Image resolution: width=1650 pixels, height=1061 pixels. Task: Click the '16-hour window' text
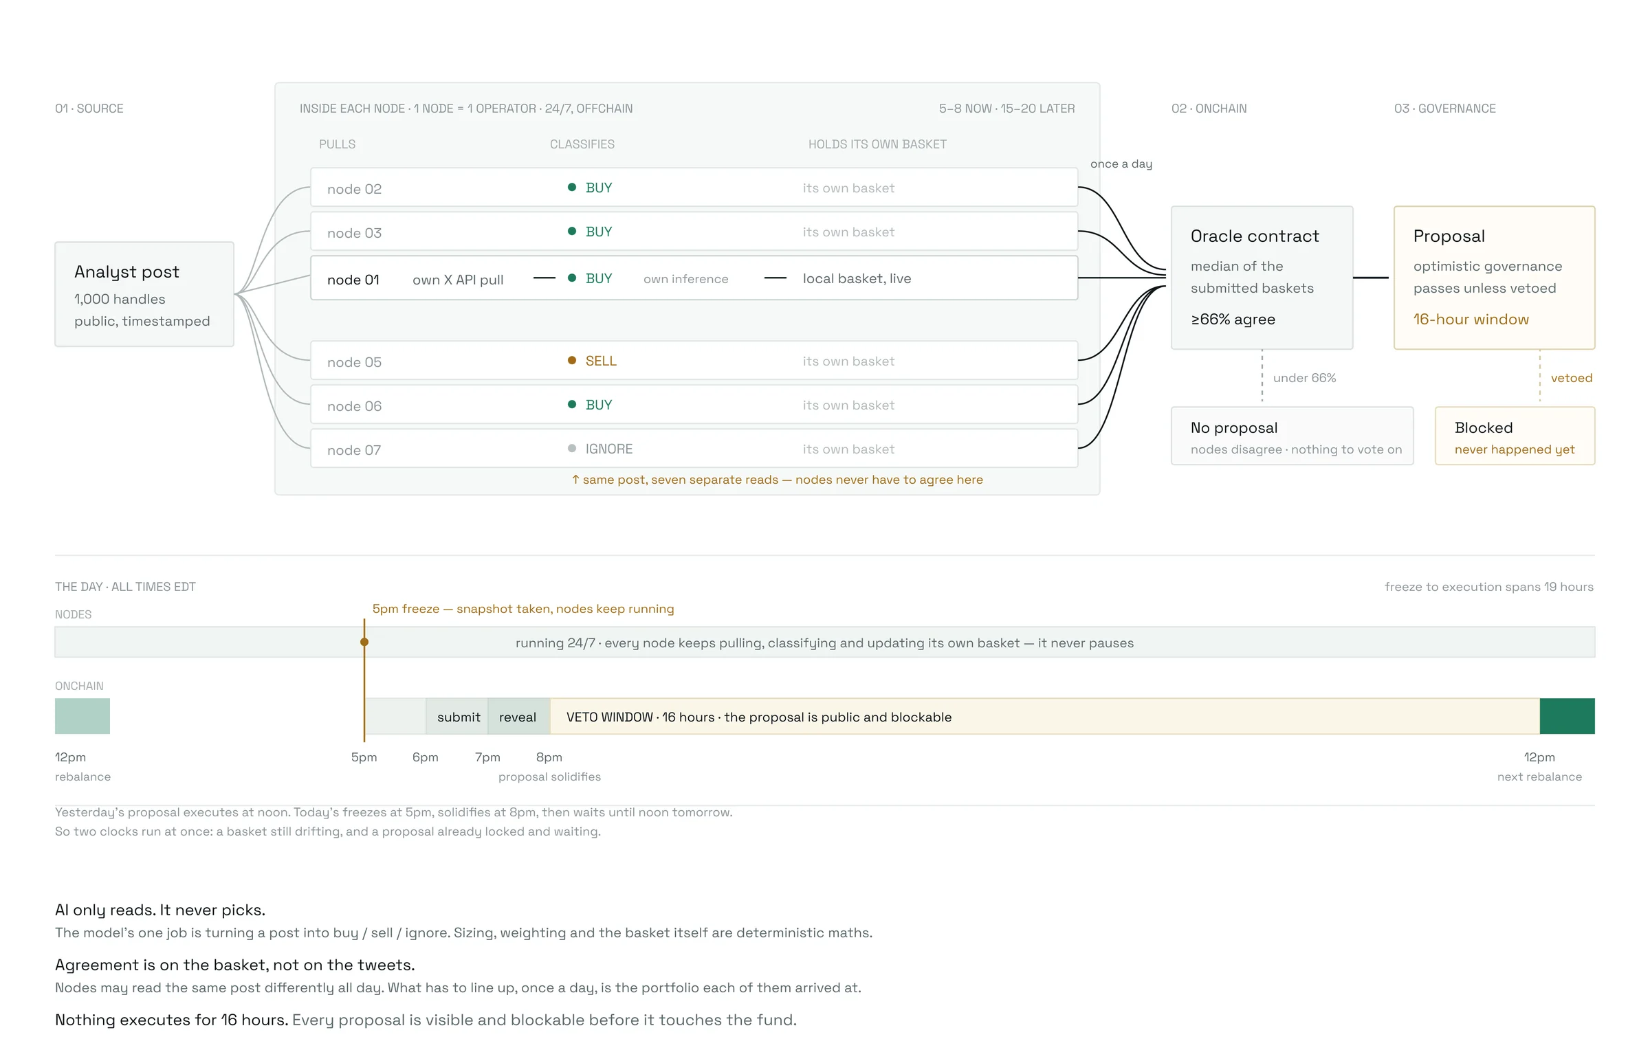click(1471, 319)
